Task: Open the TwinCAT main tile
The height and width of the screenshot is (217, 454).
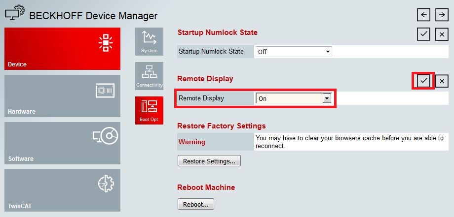Action: 62,190
